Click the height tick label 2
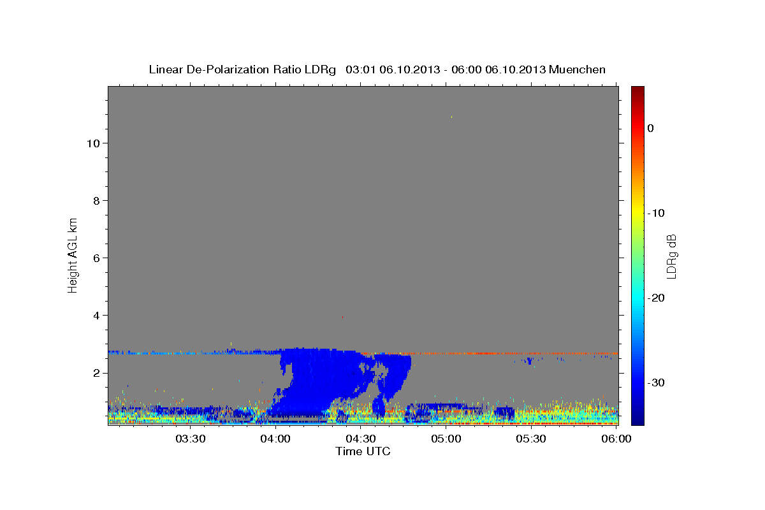 (95, 373)
